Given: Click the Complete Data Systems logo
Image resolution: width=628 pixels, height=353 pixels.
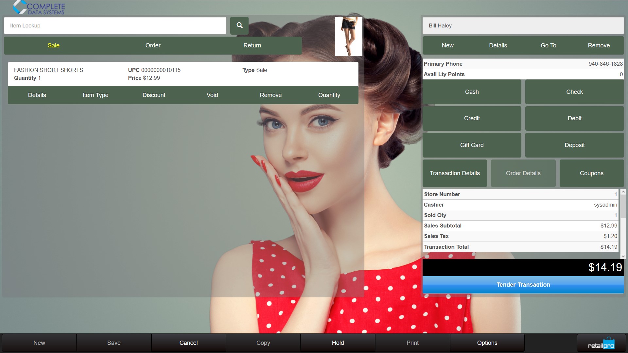Looking at the screenshot, I should (x=39, y=8).
